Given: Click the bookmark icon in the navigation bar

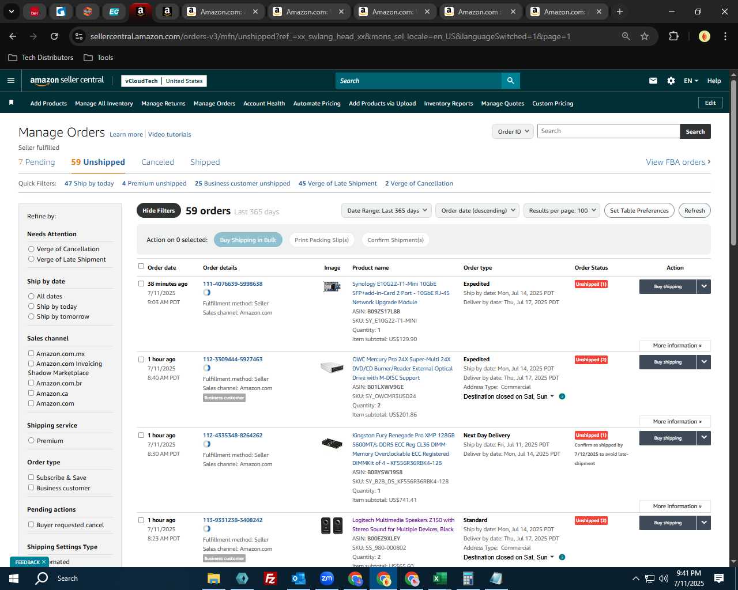Looking at the screenshot, I should pyautogui.click(x=11, y=103).
